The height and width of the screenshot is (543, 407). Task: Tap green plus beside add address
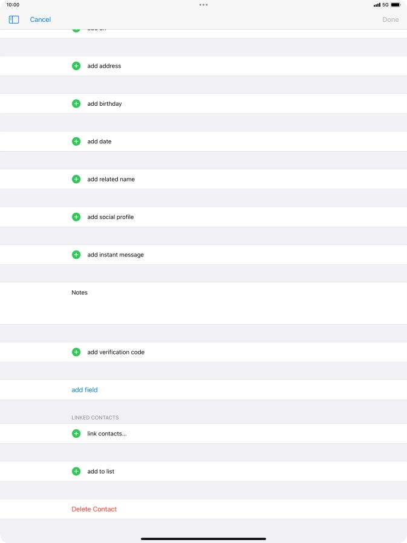pyautogui.click(x=76, y=66)
